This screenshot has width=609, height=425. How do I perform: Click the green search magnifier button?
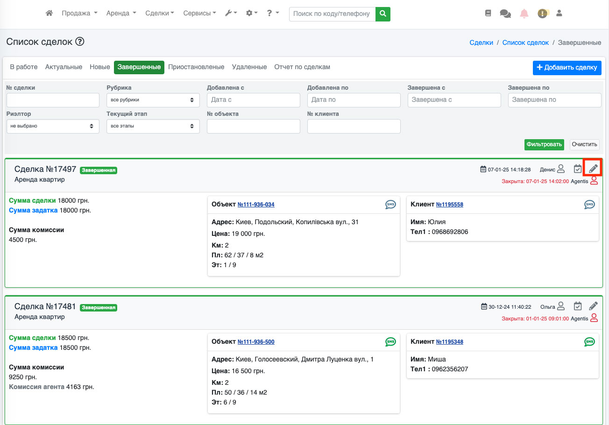point(383,14)
